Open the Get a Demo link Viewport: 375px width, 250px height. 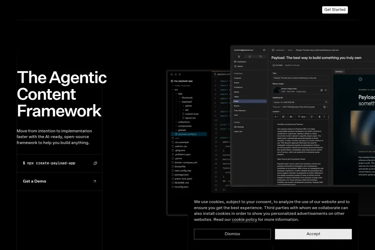[x=59, y=181]
